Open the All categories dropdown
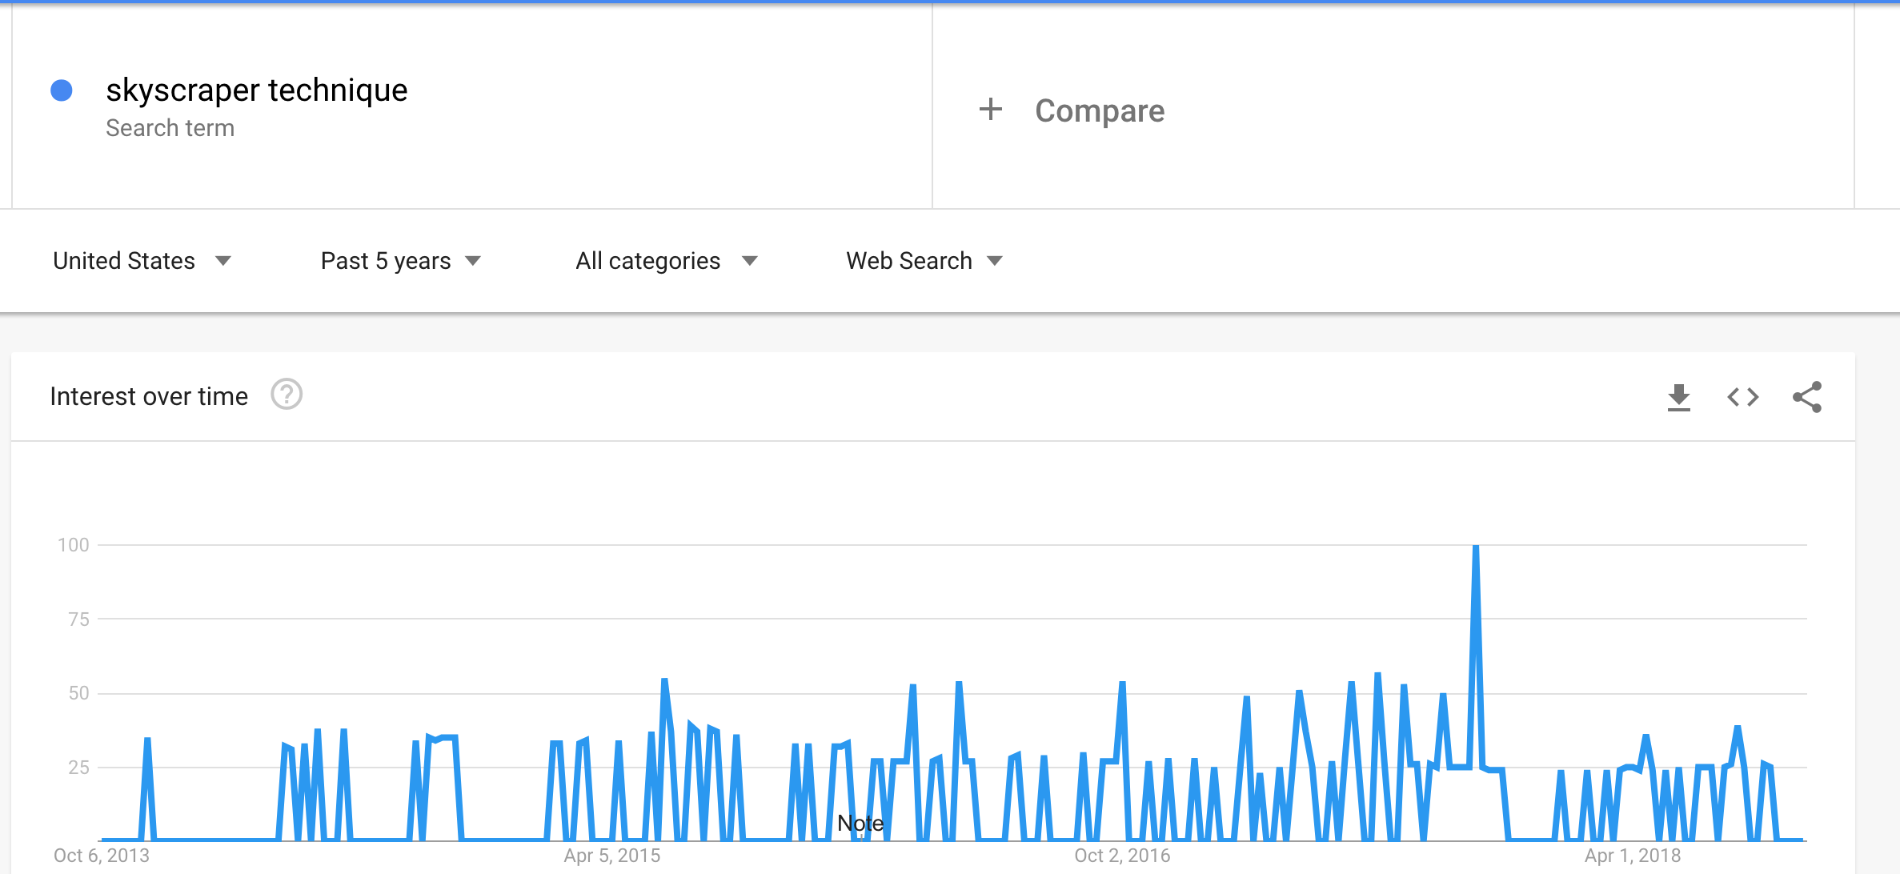 point(666,261)
